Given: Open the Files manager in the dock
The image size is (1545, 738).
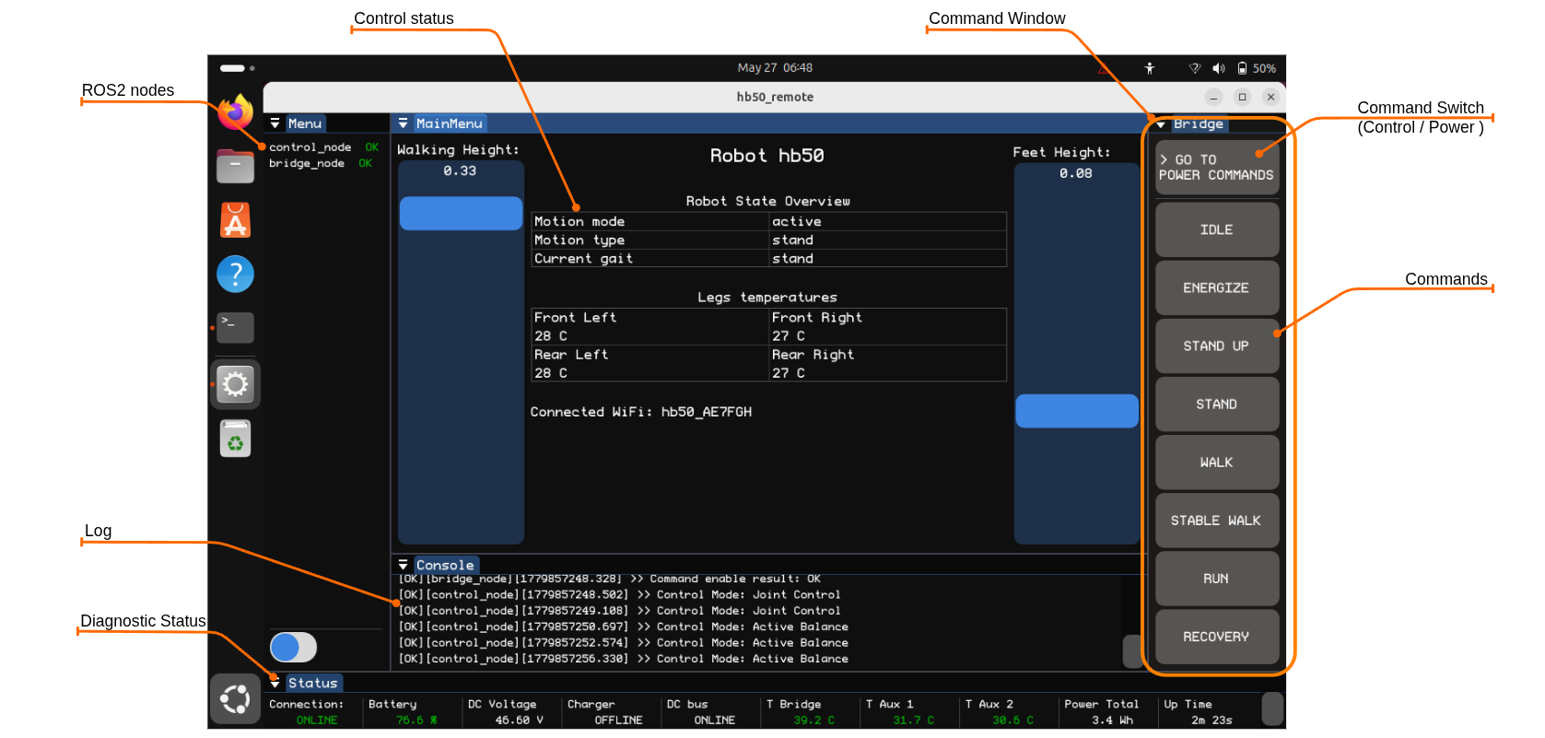Looking at the screenshot, I should tap(235, 166).
